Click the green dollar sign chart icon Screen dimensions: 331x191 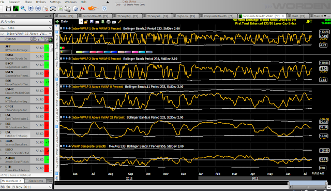coord(103,22)
